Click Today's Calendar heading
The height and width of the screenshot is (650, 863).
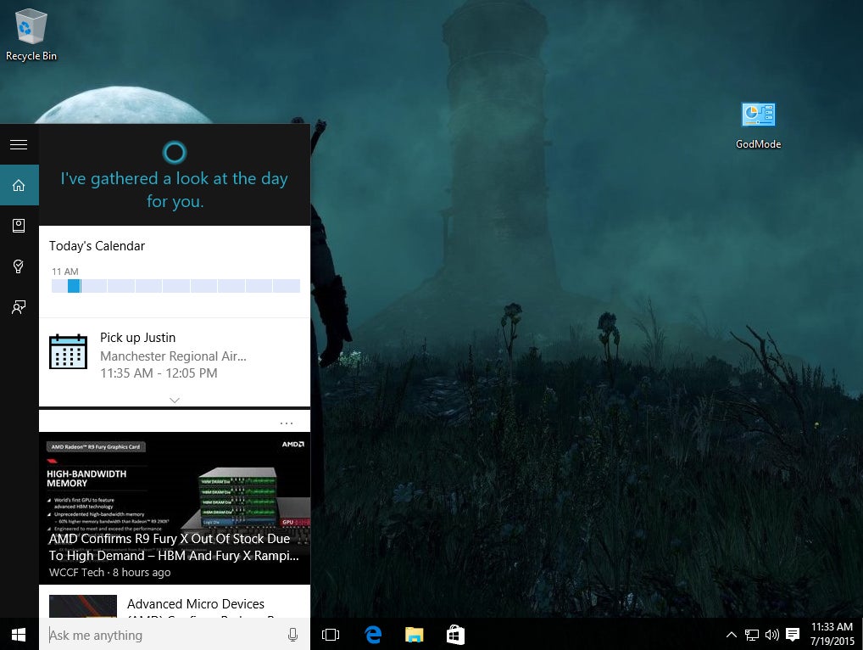click(97, 246)
